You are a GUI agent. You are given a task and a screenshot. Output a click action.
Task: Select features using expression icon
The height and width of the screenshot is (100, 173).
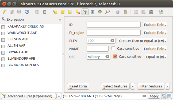point(55,12)
